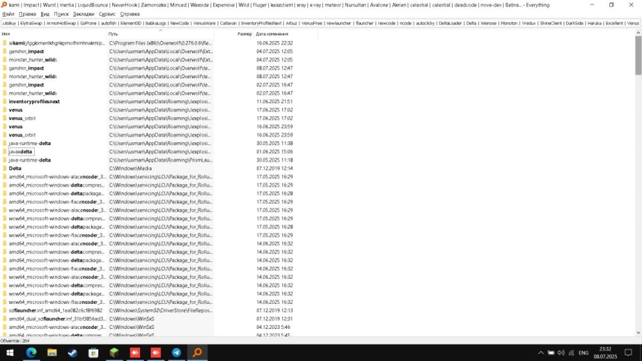This screenshot has height=361, width=642.
Task: Open the clock showing 23:32 08.07.2025
Action: point(605,353)
